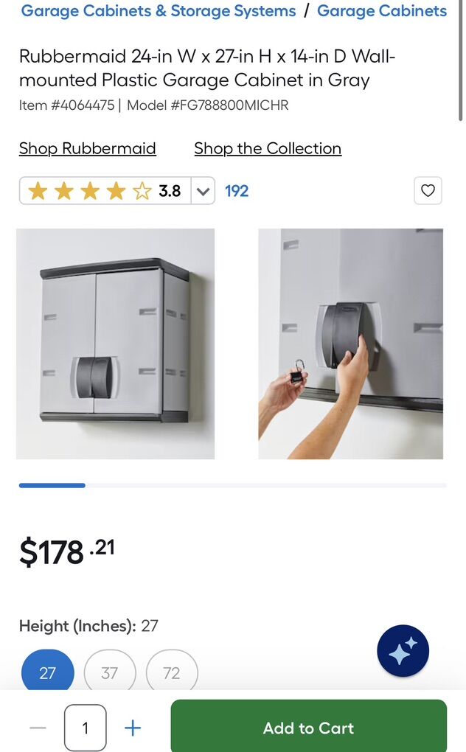Open Garage Cabinets & Storage Systems breadcrumb

159,10
